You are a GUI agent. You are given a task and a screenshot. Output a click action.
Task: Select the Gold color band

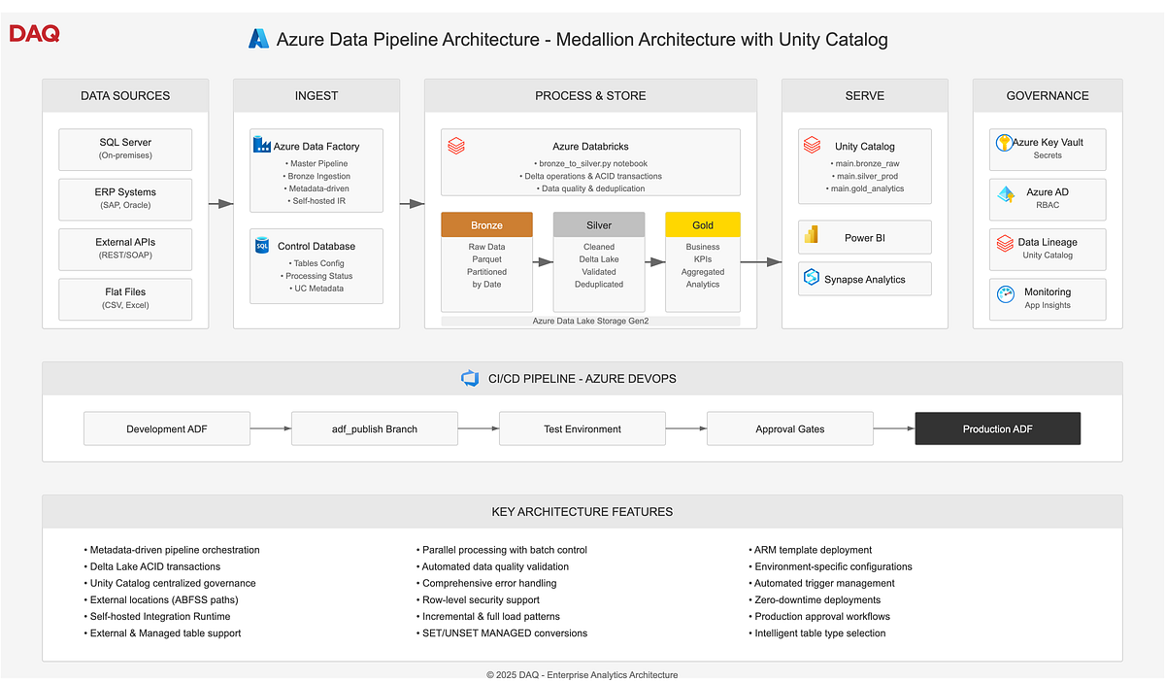tap(703, 224)
